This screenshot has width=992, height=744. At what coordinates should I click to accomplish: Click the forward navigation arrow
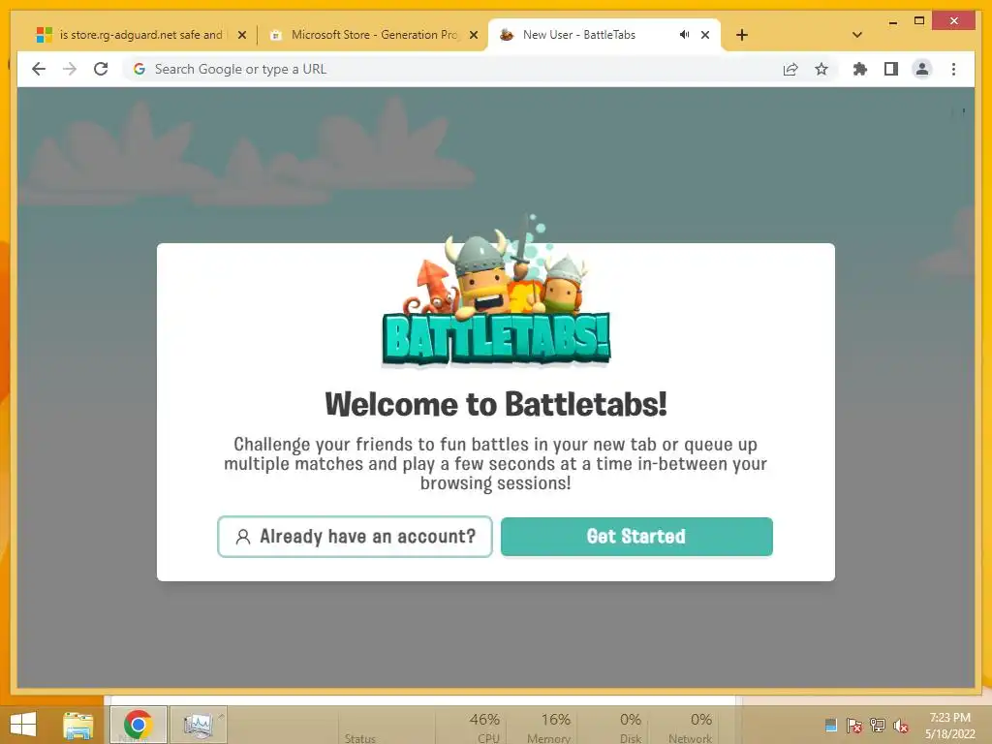click(x=70, y=69)
